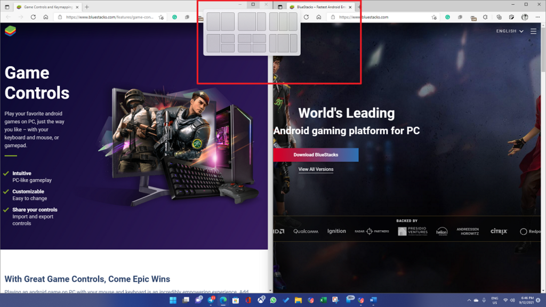Click the Windows Start button
The height and width of the screenshot is (307, 546).
[173, 300]
